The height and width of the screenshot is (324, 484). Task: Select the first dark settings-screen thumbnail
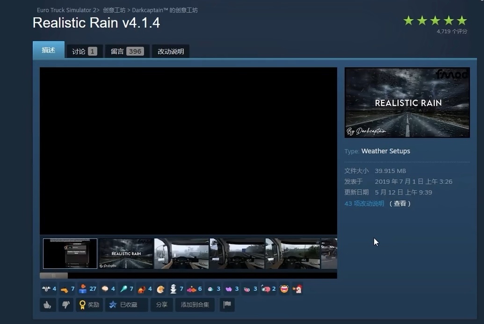70,253
